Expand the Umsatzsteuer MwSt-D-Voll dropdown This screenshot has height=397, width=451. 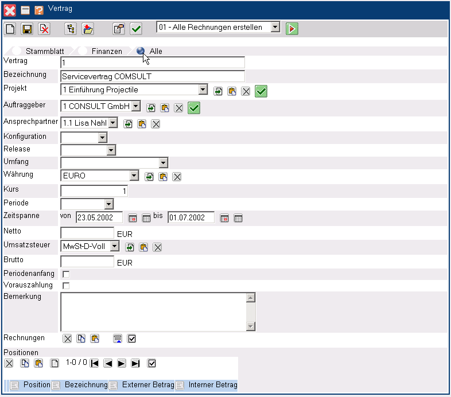[114, 247]
